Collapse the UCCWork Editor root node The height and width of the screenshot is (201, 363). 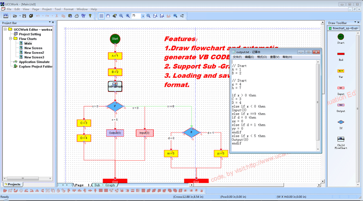click(5, 30)
